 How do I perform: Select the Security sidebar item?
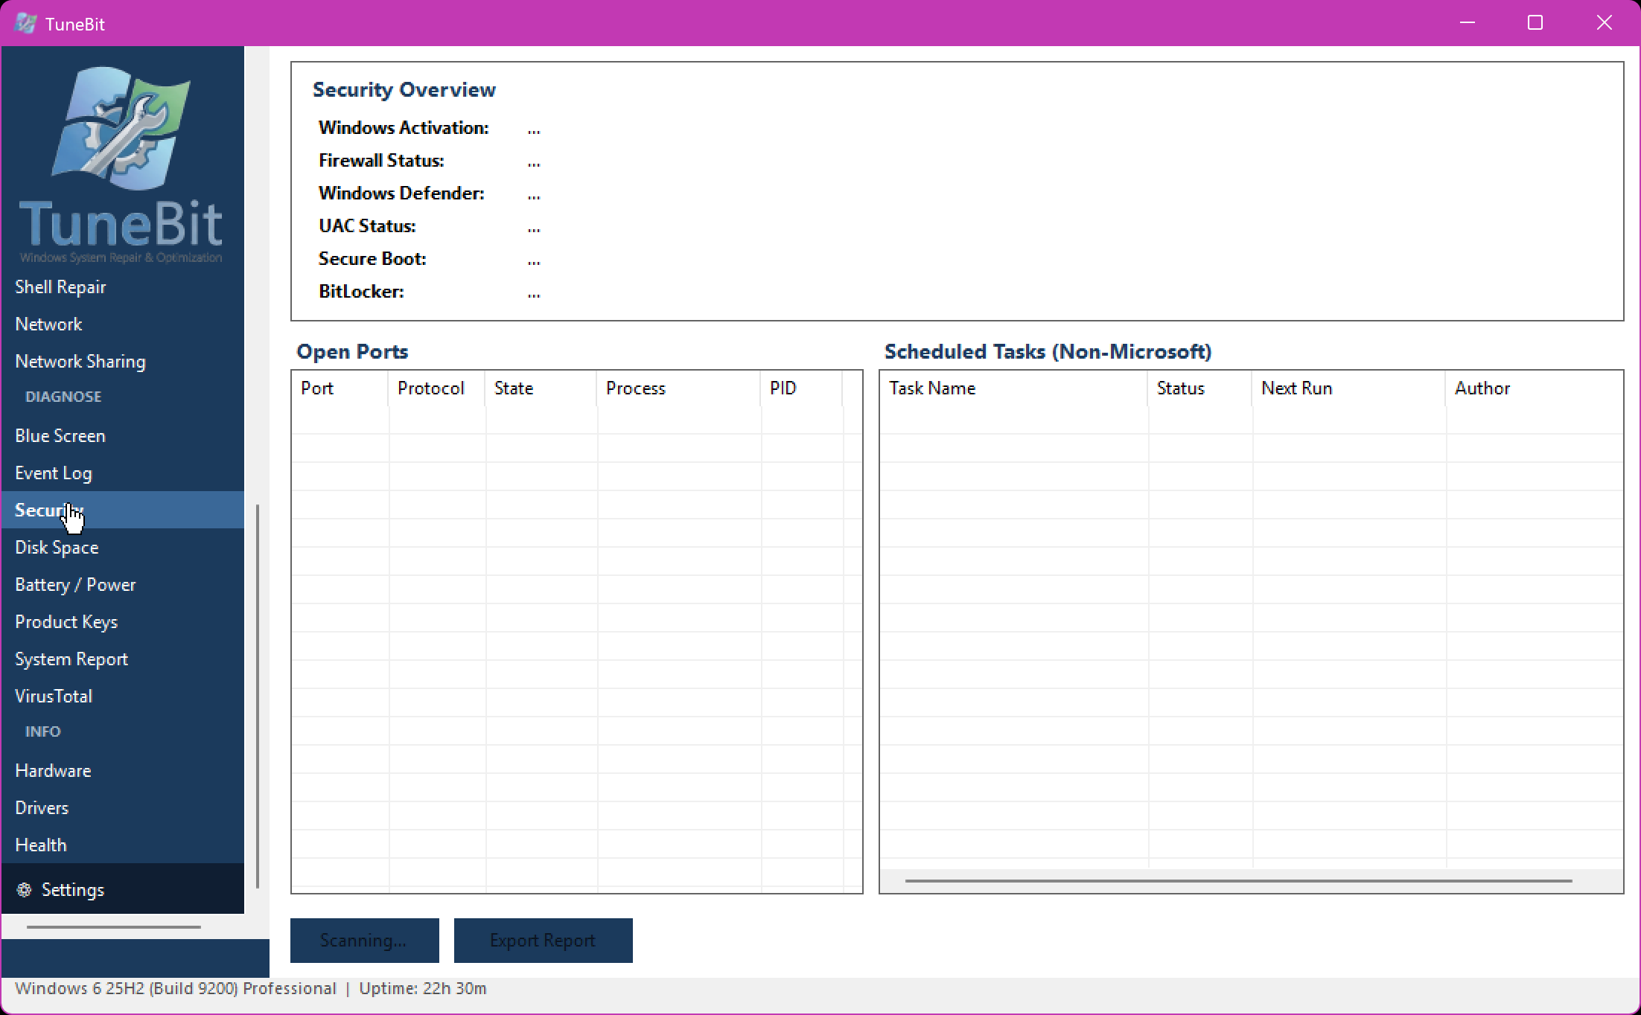click(123, 510)
